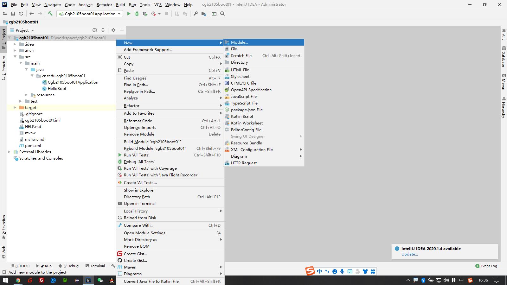This screenshot has width=507, height=285.
Task: Open the 5: Debug tool window tab
Action: click(x=68, y=266)
